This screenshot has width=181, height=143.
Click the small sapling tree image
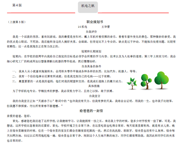coord(132,83)
